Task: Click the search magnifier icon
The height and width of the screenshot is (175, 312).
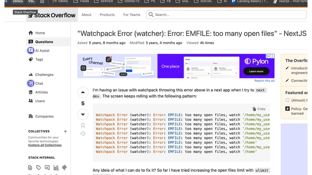Action: click(x=151, y=15)
